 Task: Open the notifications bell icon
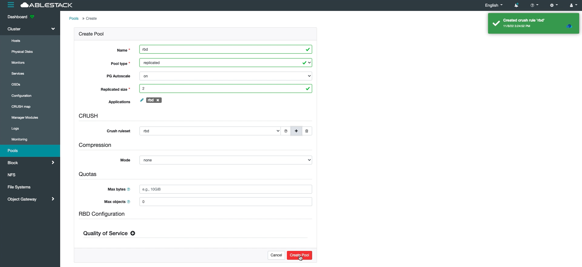click(x=516, y=5)
